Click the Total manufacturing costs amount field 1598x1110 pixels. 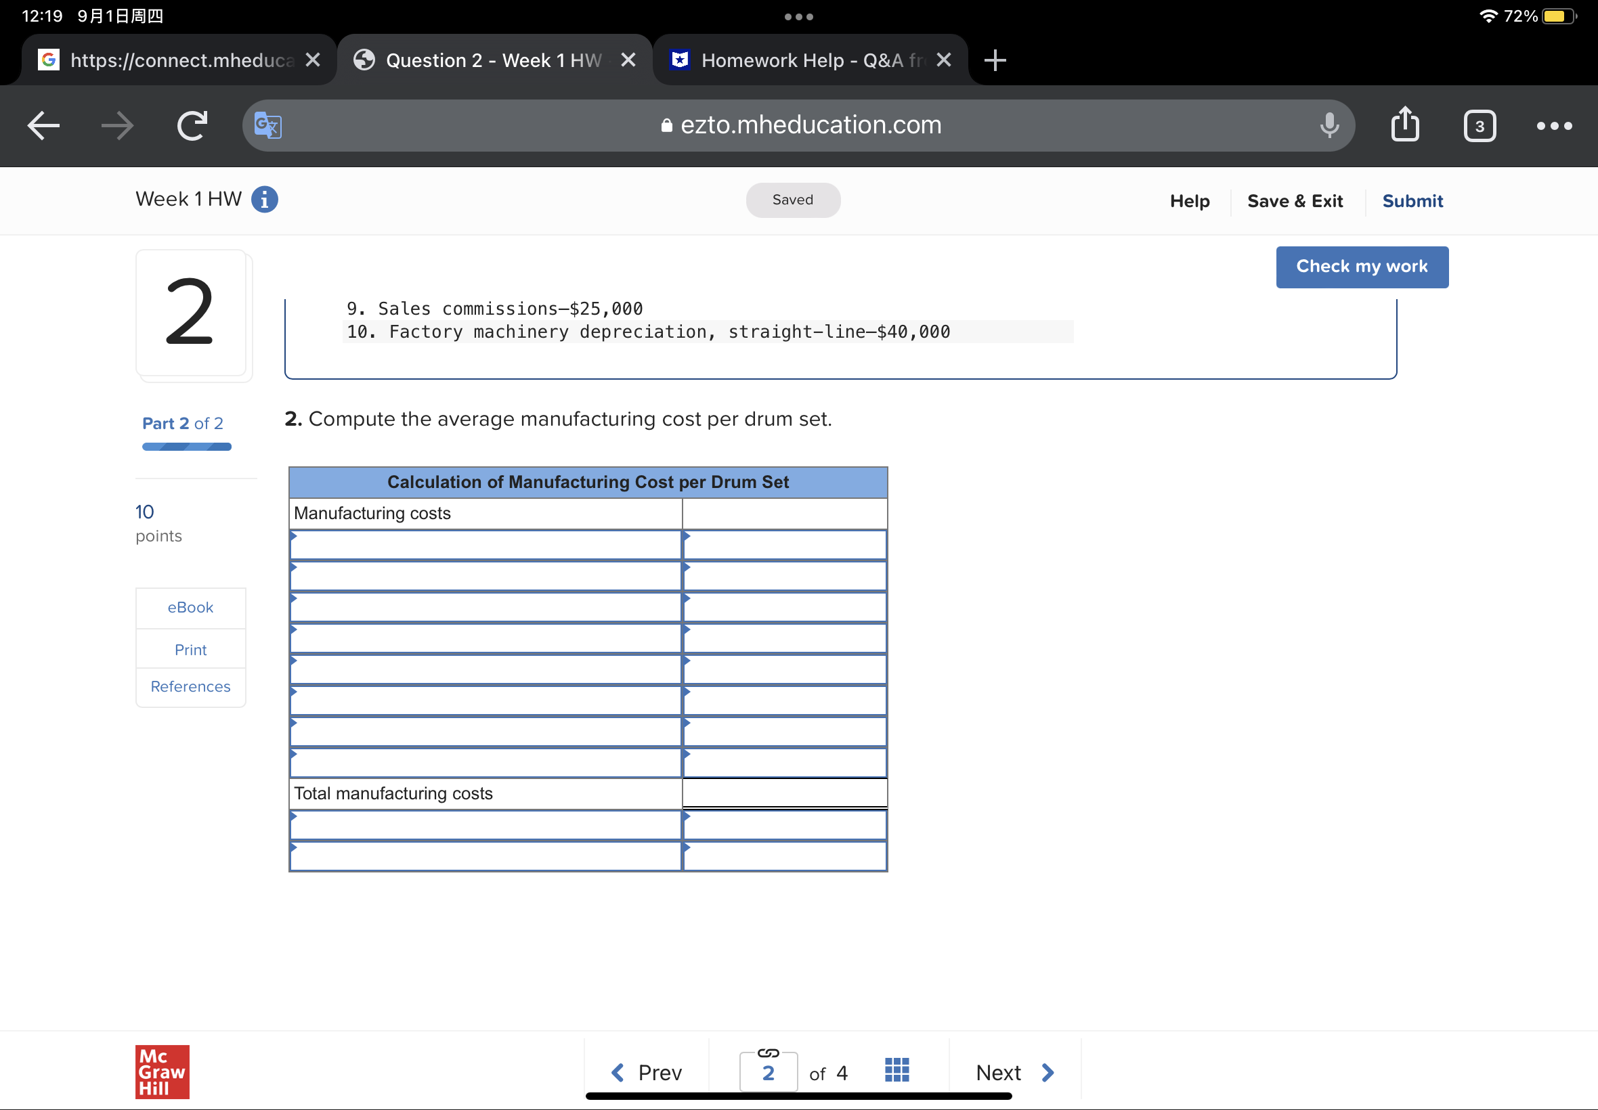[x=784, y=793]
